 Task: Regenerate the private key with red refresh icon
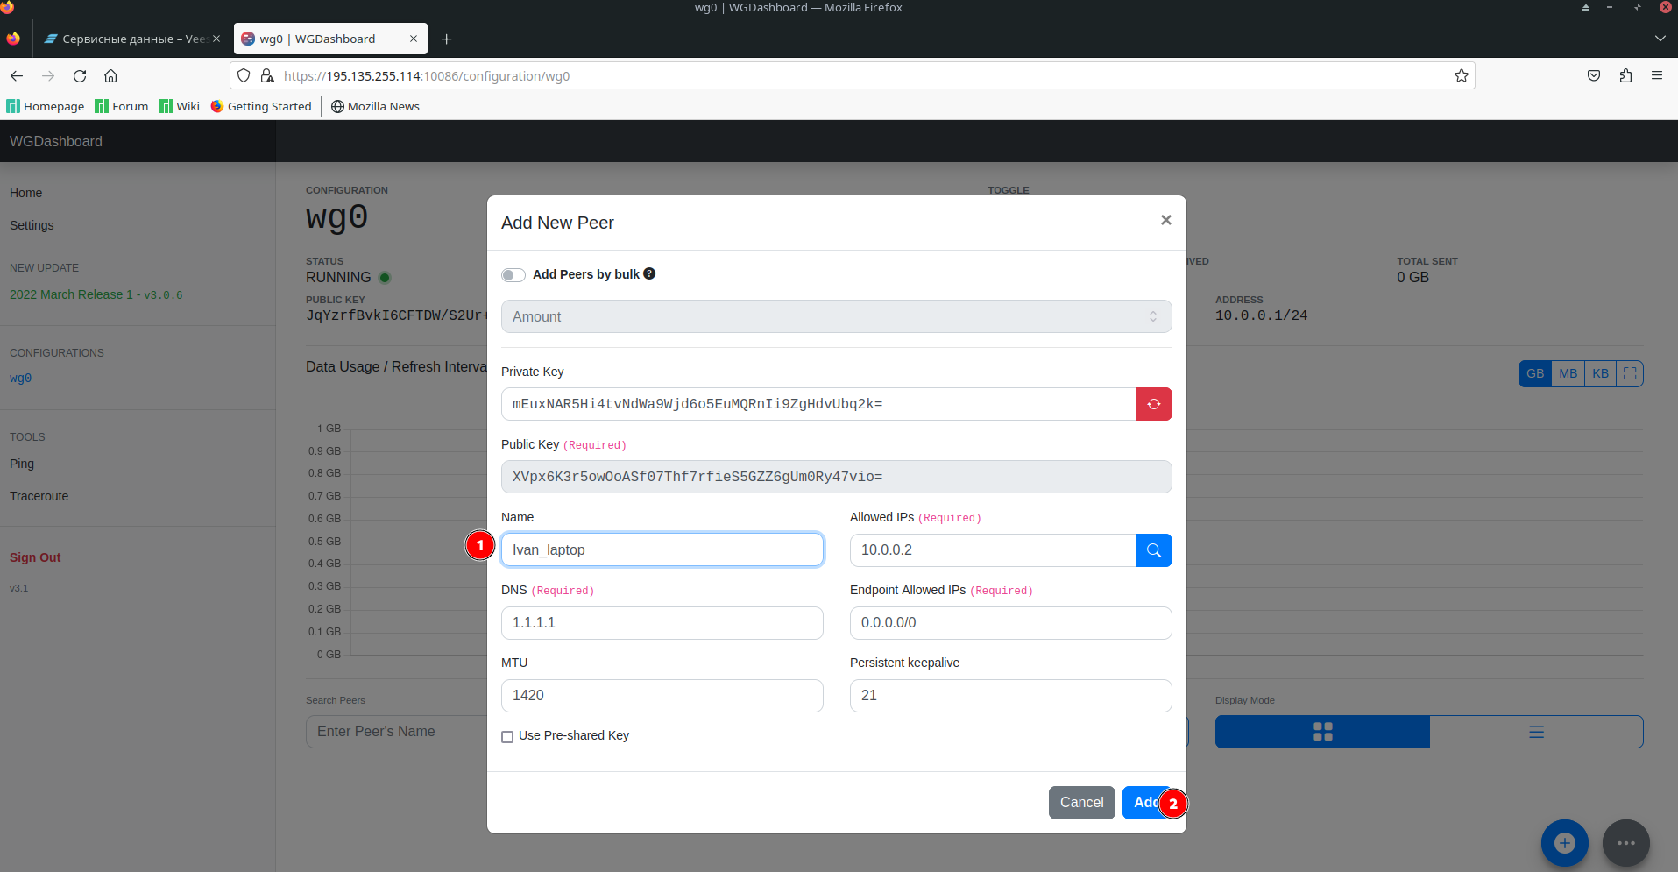coord(1153,404)
